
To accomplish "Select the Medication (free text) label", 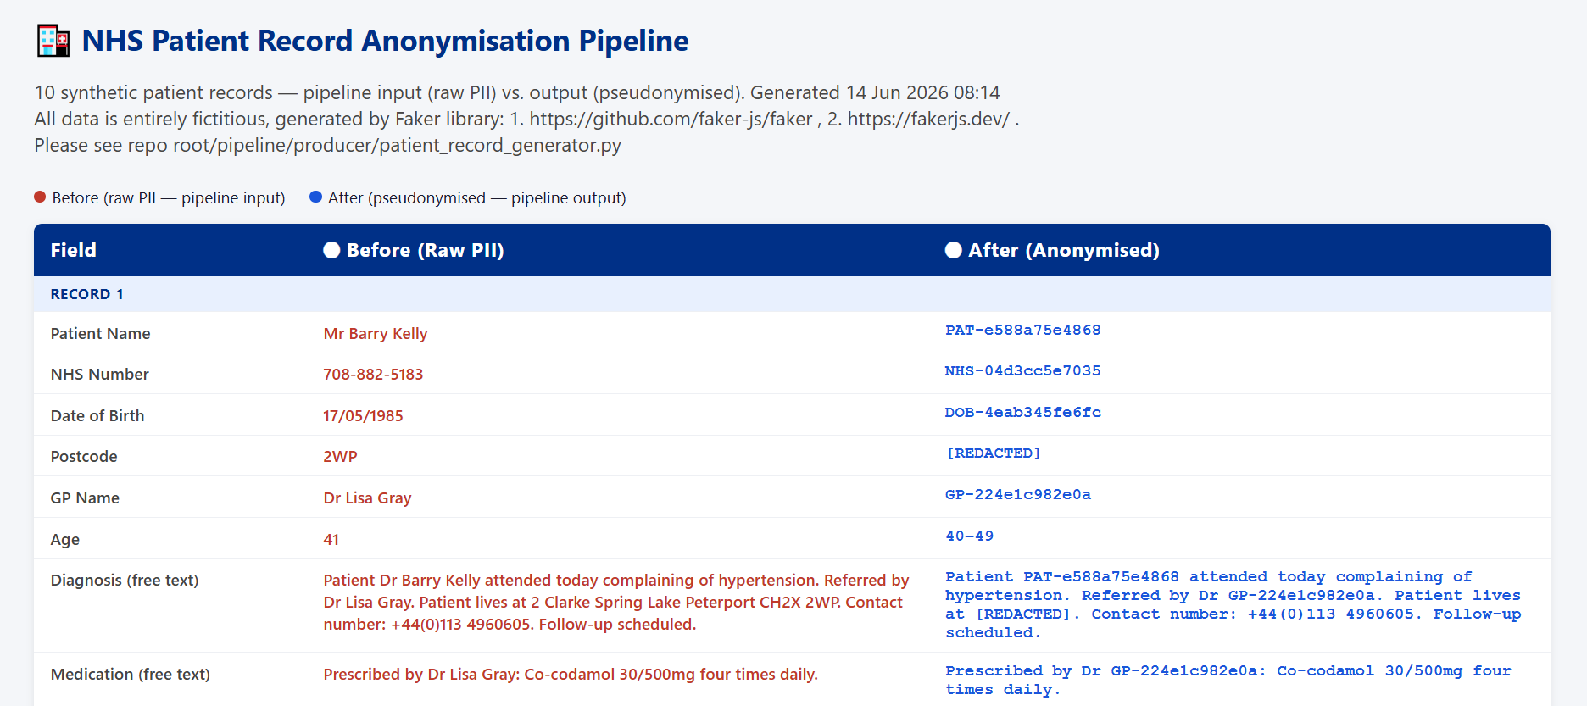I will 131,674.
